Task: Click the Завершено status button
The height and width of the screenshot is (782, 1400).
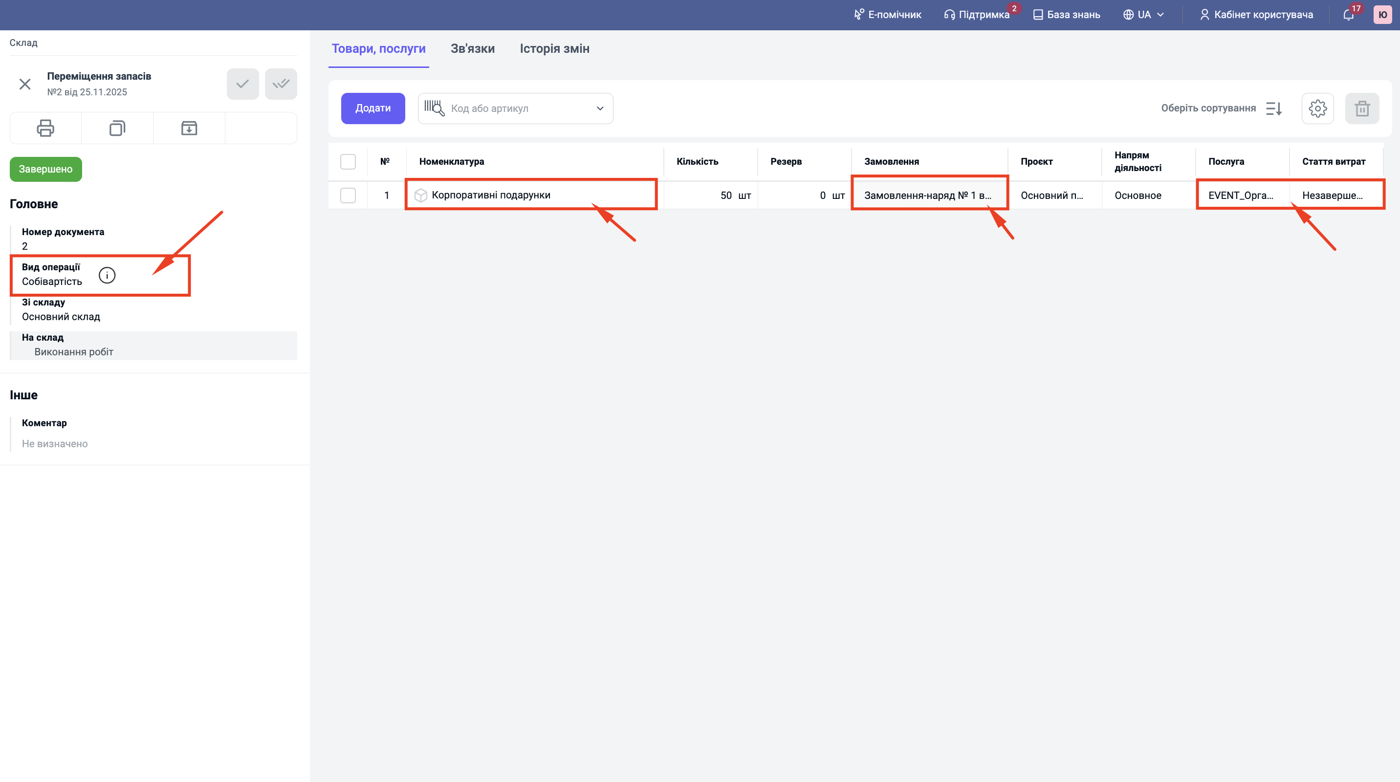Action: pyautogui.click(x=45, y=169)
